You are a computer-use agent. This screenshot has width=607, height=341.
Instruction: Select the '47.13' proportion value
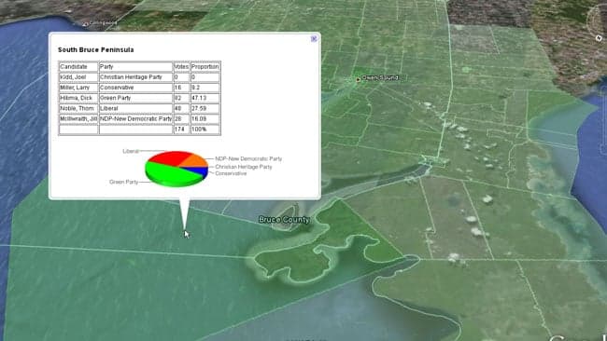pyautogui.click(x=205, y=98)
